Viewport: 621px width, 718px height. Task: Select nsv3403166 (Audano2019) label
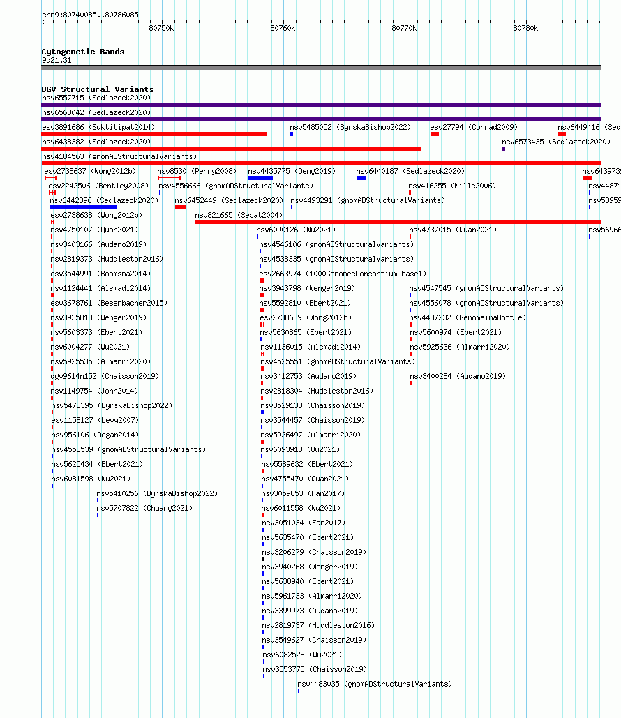[x=98, y=244]
